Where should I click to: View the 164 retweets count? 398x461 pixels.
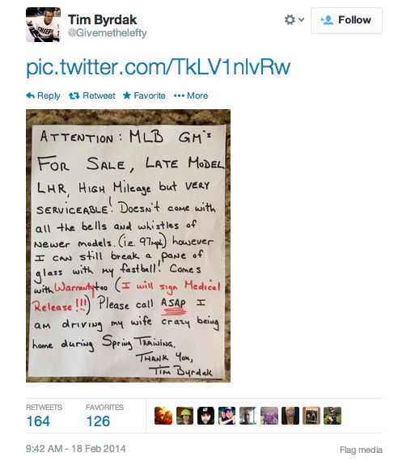[38, 421]
